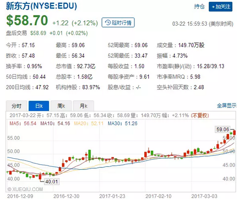Click the 2016-12-30 date axis label
Image resolution: width=243 pixels, height=202 pixels.
[x=66, y=196]
